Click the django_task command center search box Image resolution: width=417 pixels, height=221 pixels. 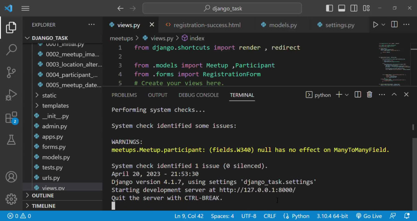222,8
